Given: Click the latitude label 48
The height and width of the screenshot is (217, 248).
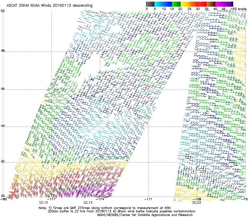Looking at the screenshot, I should tap(3, 51).
